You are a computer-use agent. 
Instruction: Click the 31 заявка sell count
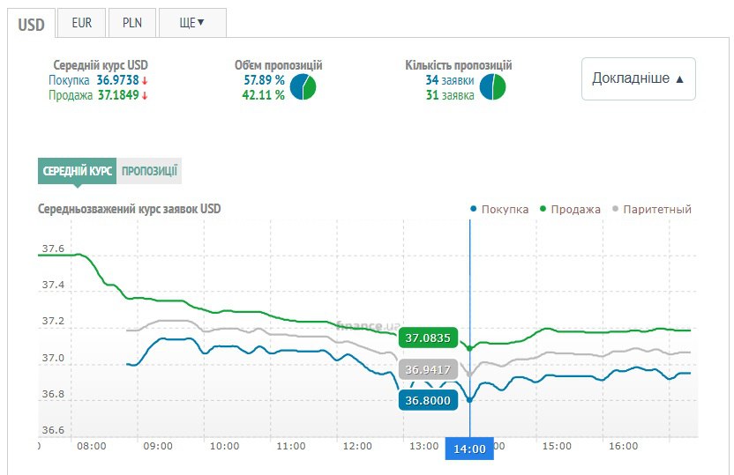pos(449,96)
